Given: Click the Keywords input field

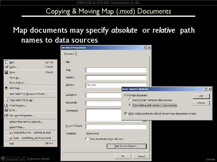Looking at the screenshot, I should (x=103, y=103).
